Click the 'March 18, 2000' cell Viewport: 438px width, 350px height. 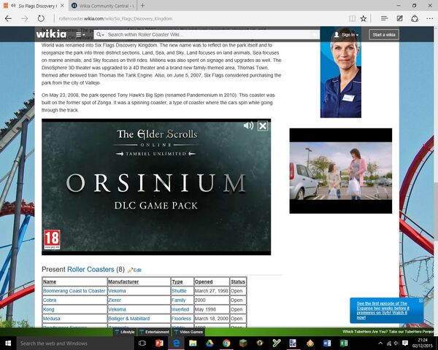tap(212, 319)
